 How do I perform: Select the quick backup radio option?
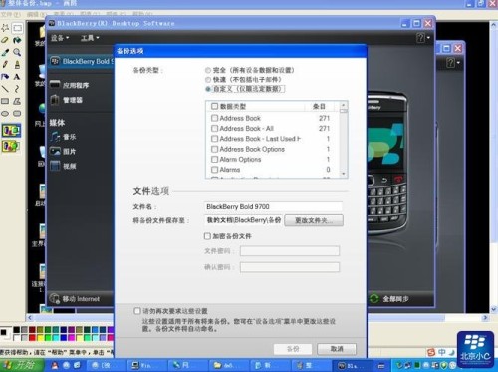(208, 80)
